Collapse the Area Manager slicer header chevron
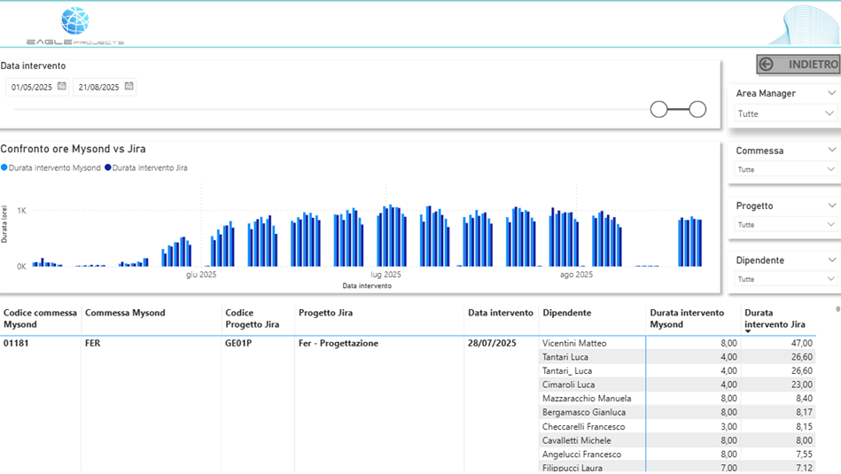 pos(831,93)
